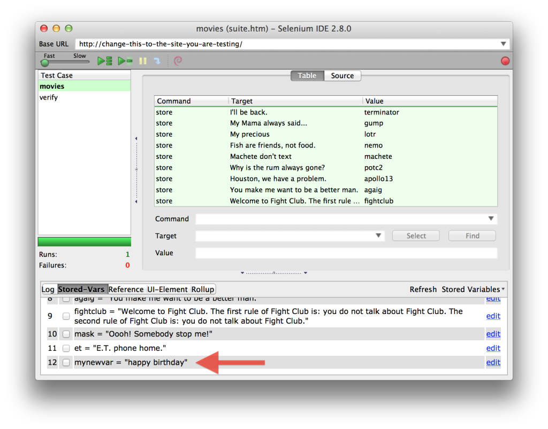
Task: Tick the checkbox for mynewvar variable
Action: 66,363
